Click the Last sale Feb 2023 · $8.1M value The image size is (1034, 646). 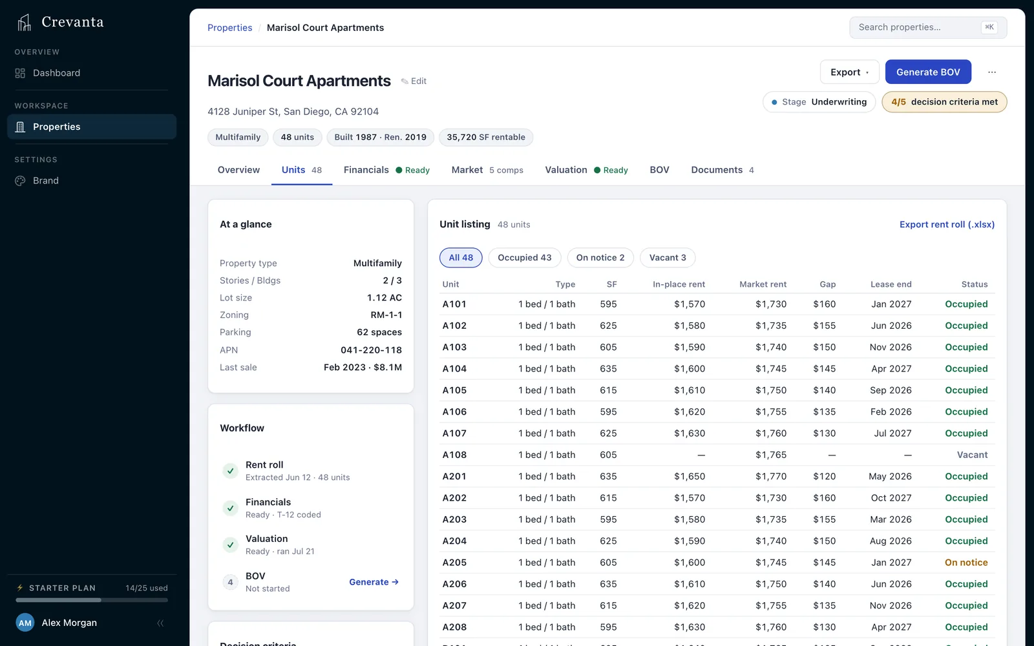click(x=363, y=368)
